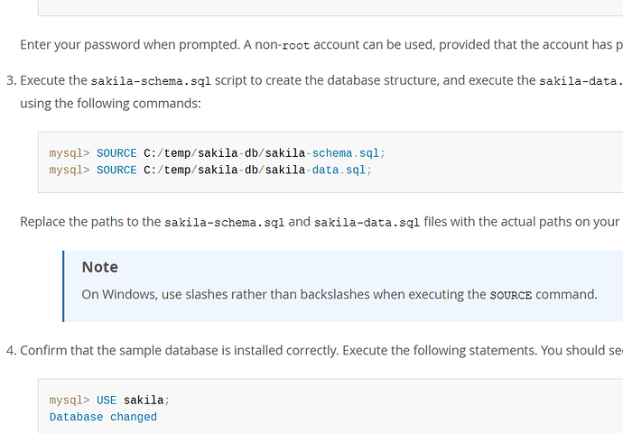
Task: Click the 'On Windows, use slashes' note text
Action: click(x=339, y=294)
